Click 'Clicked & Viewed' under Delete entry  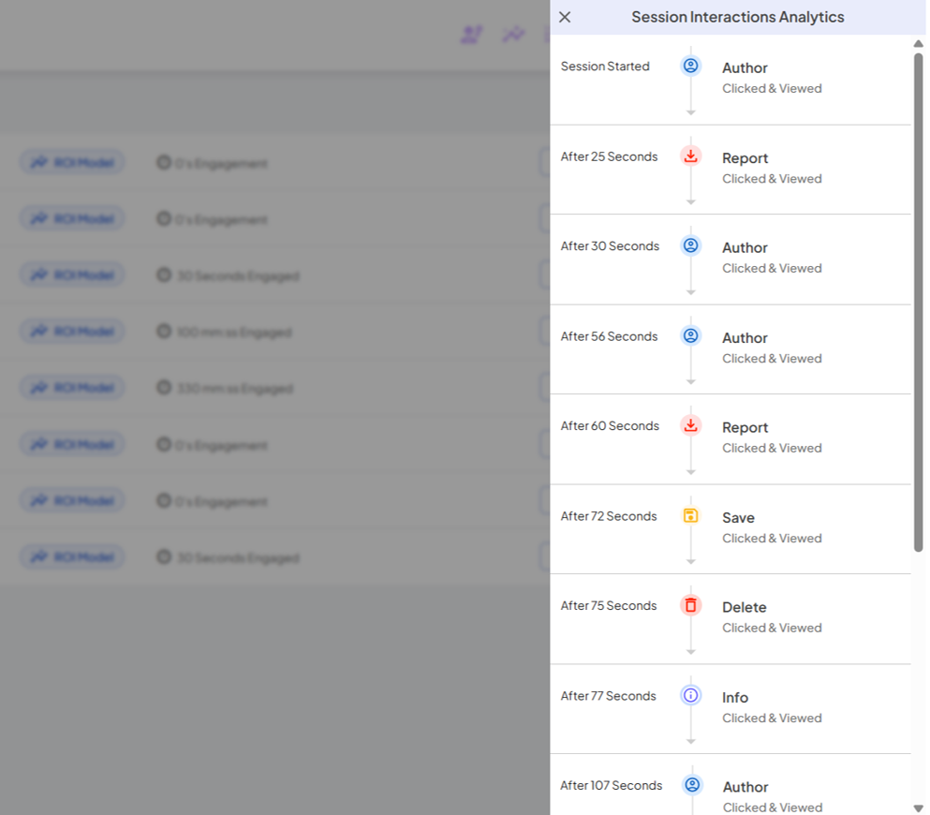pyautogui.click(x=772, y=628)
